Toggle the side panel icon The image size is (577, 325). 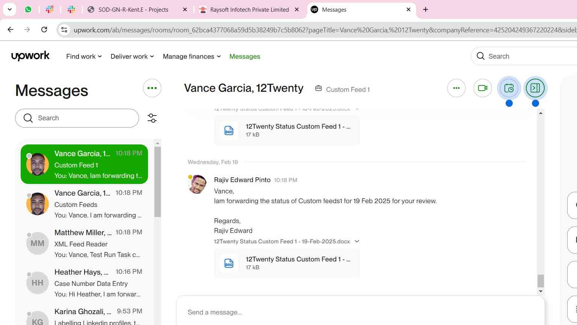click(x=535, y=88)
